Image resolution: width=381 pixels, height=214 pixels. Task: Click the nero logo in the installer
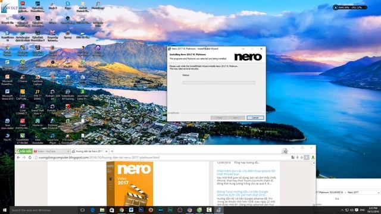[248, 57]
